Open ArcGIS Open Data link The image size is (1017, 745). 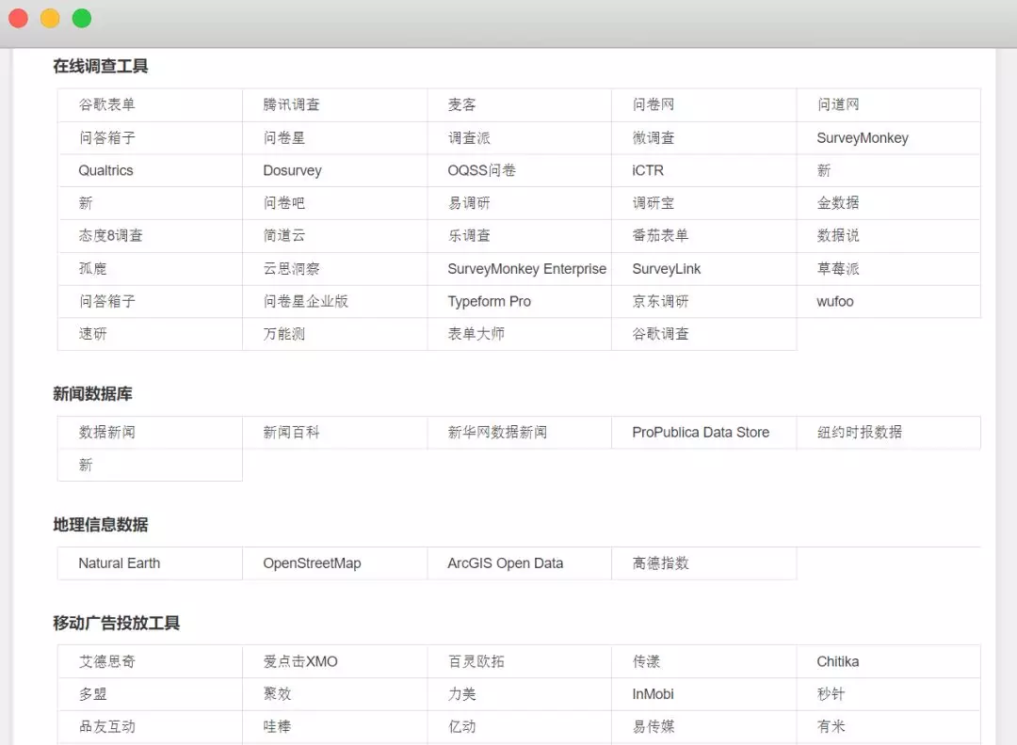pyautogui.click(x=506, y=563)
